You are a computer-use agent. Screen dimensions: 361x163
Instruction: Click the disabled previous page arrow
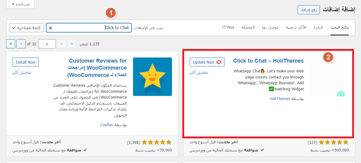tap(61, 44)
